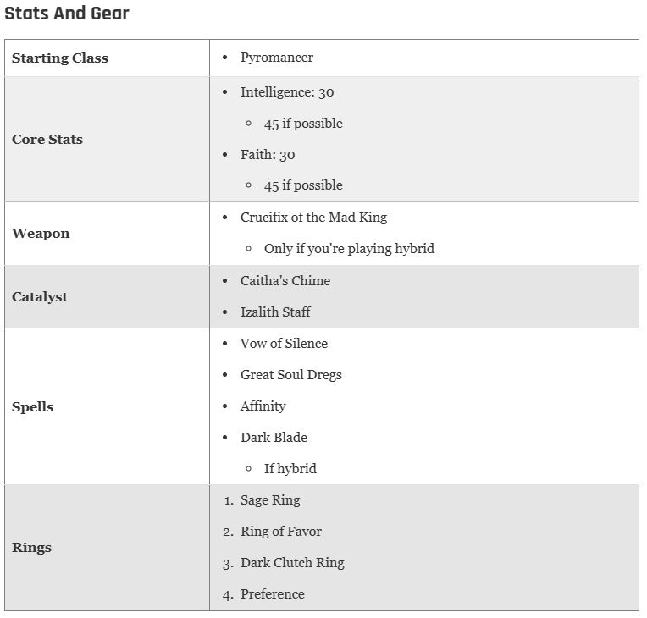Screen dimensions: 647x618
Task: Select the Dark Clutch Ring entry
Action: coord(292,563)
